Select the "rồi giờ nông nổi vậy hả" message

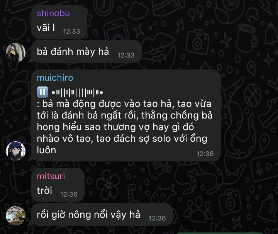tap(102, 215)
